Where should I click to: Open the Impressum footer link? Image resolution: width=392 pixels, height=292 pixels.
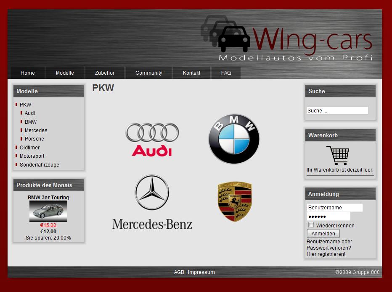[201, 272]
